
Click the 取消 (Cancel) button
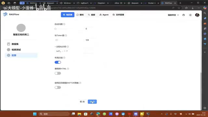coord(82,102)
